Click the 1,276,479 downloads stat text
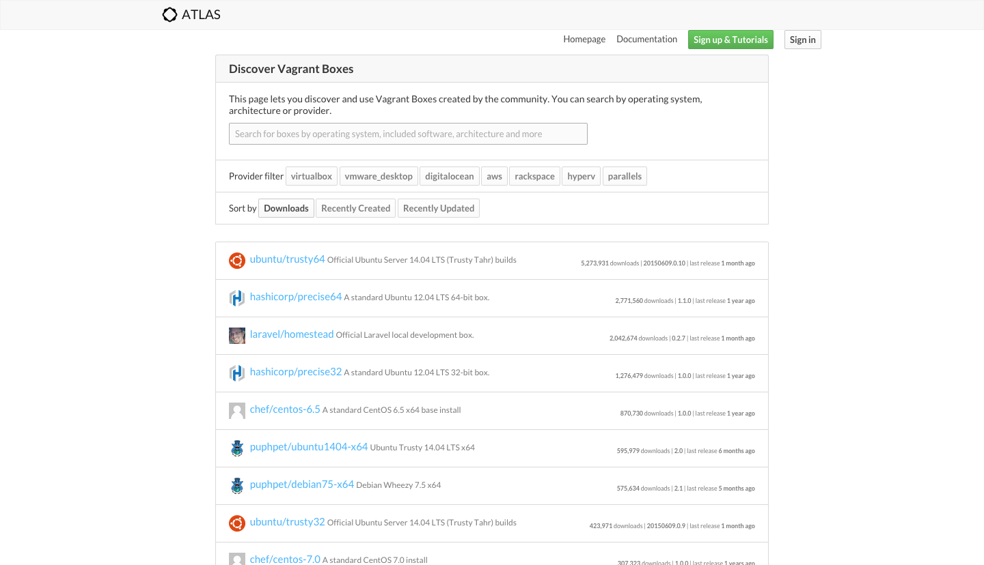984x565 pixels. [644, 376]
